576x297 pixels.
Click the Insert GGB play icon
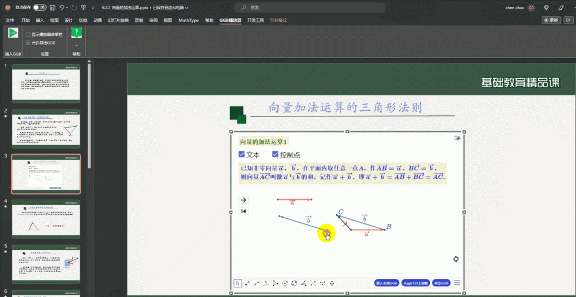point(13,33)
